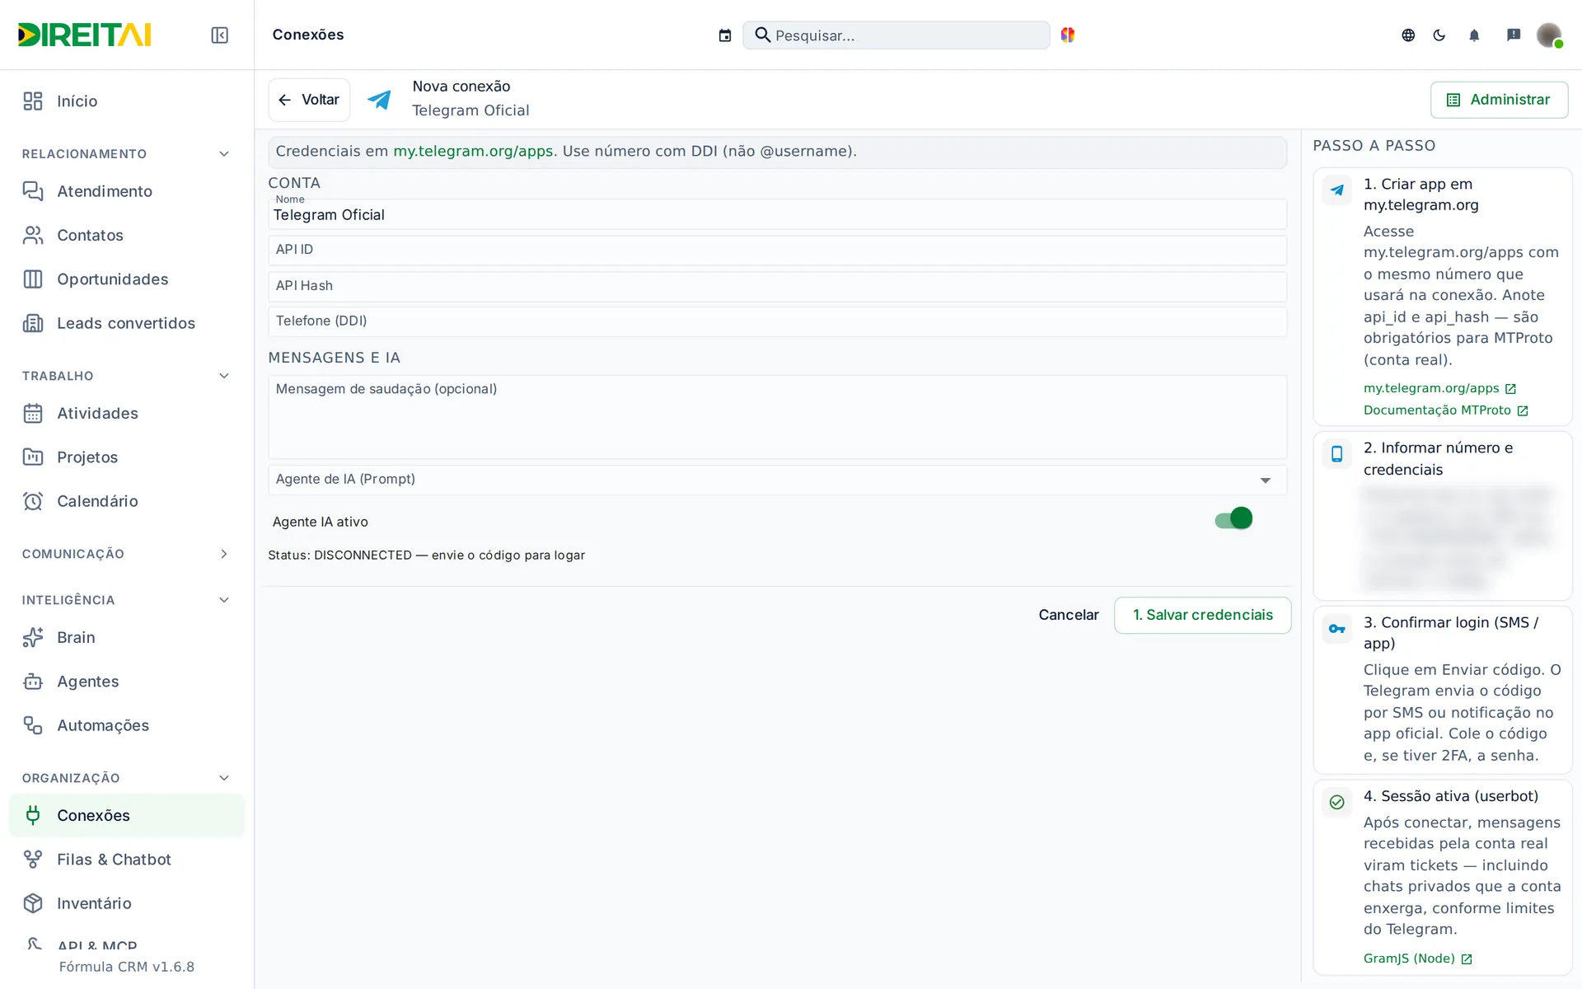
Task: Open the calendar icon near search
Action: (x=725, y=35)
